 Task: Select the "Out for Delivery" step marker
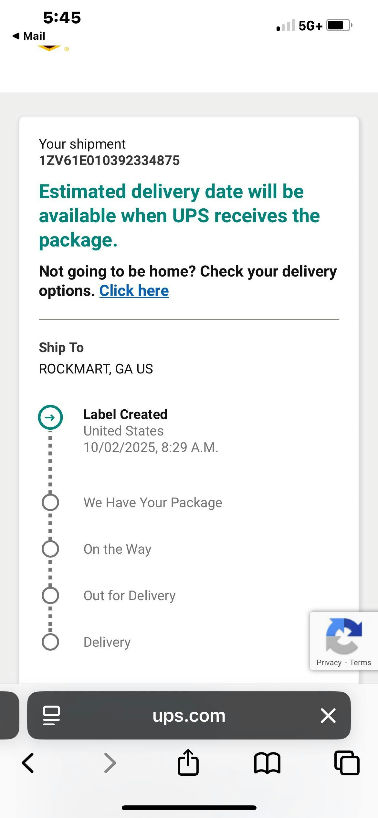point(50,595)
